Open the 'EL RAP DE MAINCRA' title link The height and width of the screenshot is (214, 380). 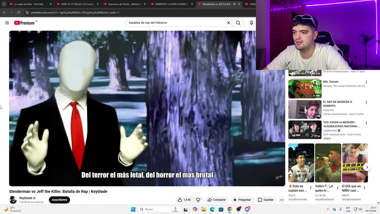[x=338, y=104]
